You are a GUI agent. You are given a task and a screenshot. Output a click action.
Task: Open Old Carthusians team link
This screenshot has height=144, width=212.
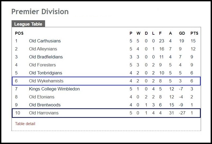[x=45, y=41]
